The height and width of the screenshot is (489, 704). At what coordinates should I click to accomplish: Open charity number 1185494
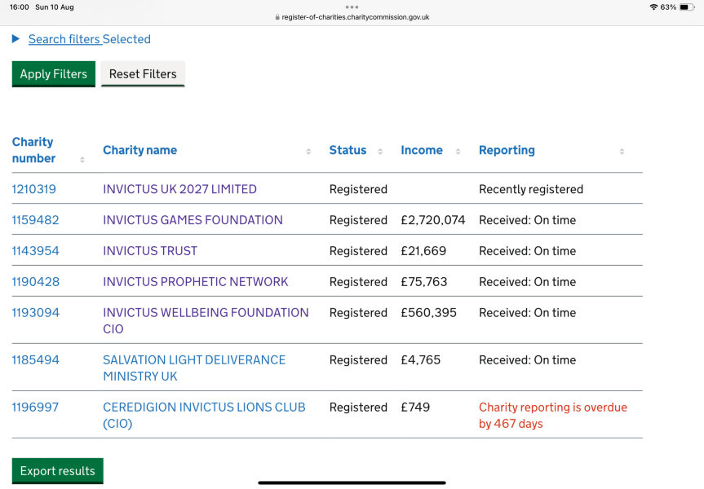click(x=35, y=359)
